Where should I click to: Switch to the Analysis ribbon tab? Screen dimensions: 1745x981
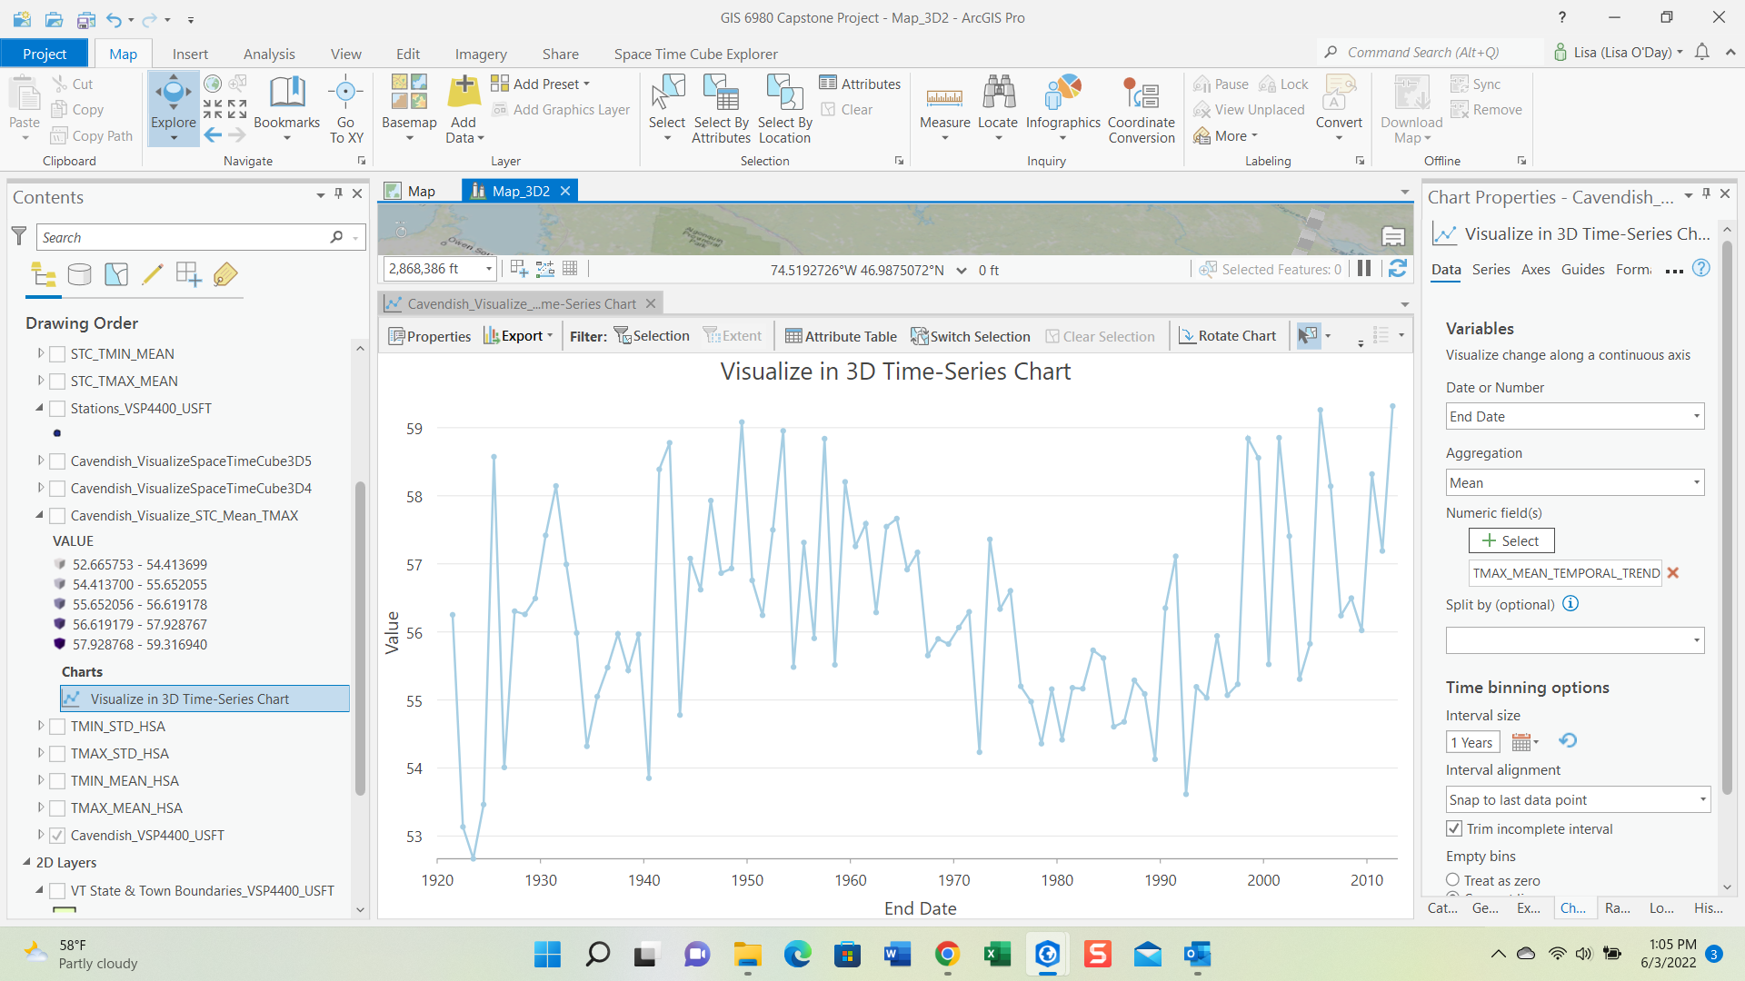point(269,54)
